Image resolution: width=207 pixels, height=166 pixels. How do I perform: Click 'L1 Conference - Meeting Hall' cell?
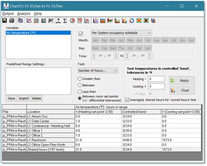pyautogui.click(x=51, y=126)
